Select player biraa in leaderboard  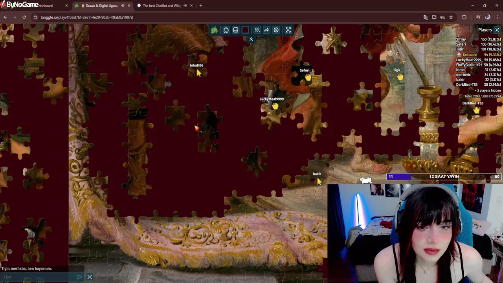[478, 70]
